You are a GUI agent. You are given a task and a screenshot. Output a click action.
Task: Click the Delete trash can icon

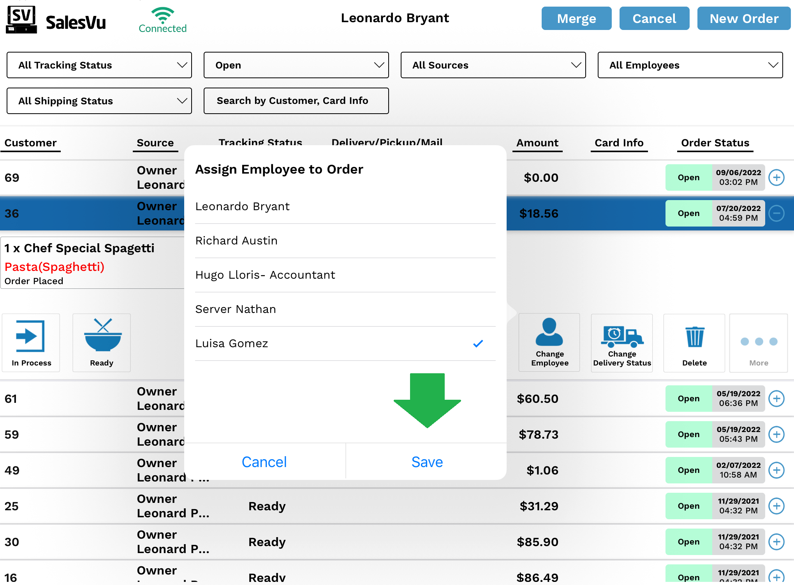[x=694, y=337]
